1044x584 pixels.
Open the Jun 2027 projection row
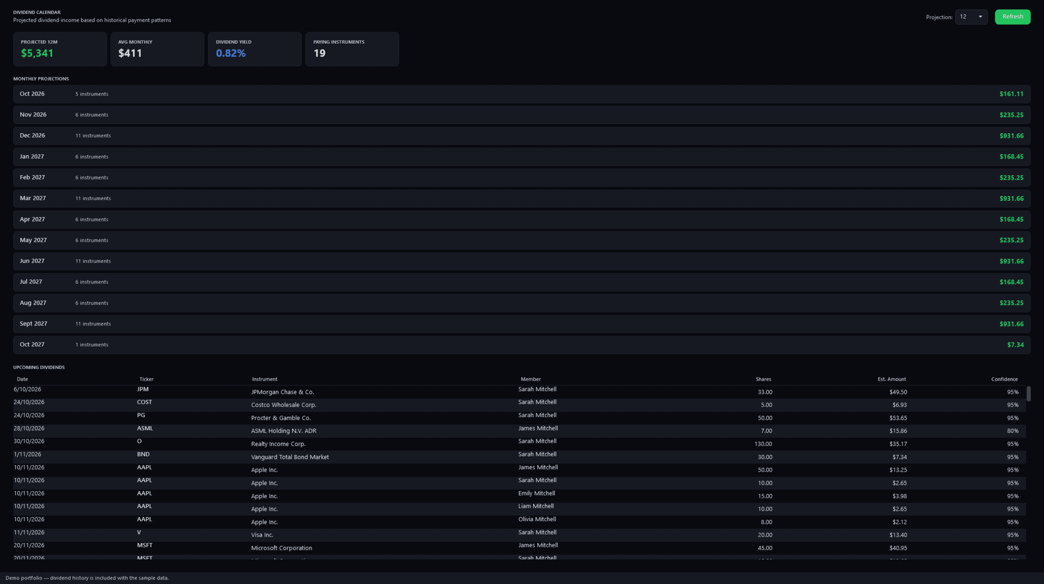pyautogui.click(x=521, y=261)
